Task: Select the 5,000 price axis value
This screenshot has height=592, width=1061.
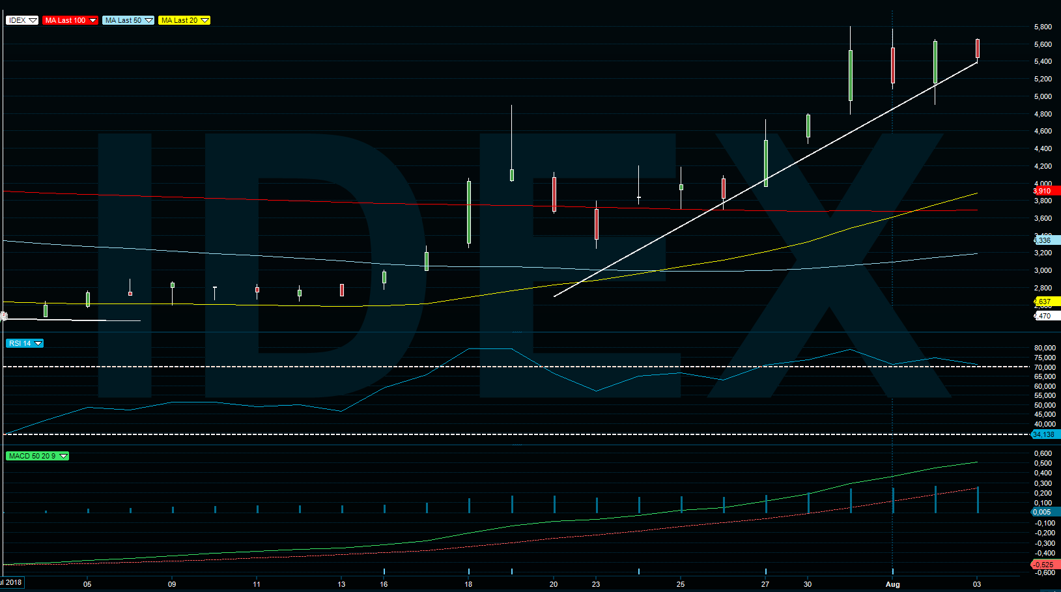Action: click(1043, 96)
